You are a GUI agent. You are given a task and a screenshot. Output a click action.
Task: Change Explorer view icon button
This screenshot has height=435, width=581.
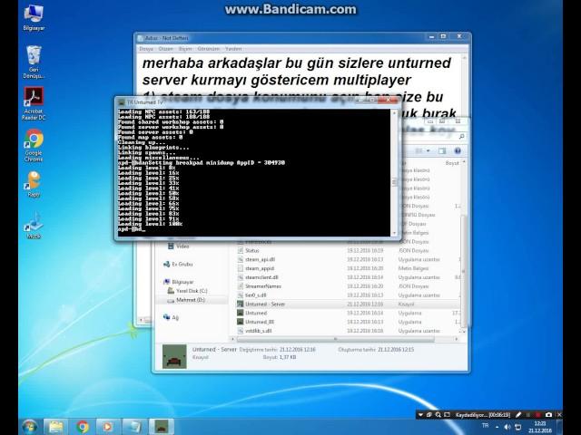point(419,151)
